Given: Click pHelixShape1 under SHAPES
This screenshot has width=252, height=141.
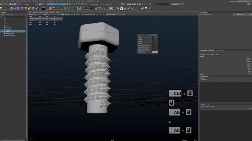Looking at the screenshot, I should [204, 76].
